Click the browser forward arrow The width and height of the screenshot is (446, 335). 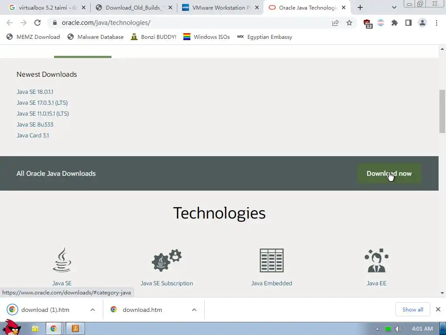coord(24,23)
